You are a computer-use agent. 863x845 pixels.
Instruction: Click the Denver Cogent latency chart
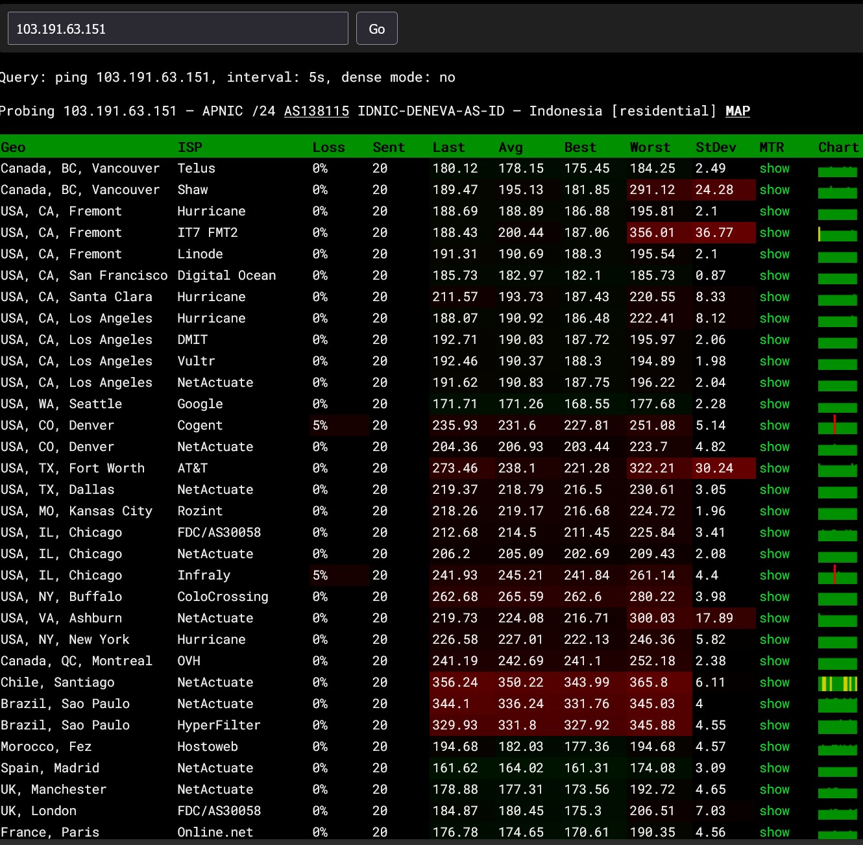click(838, 426)
